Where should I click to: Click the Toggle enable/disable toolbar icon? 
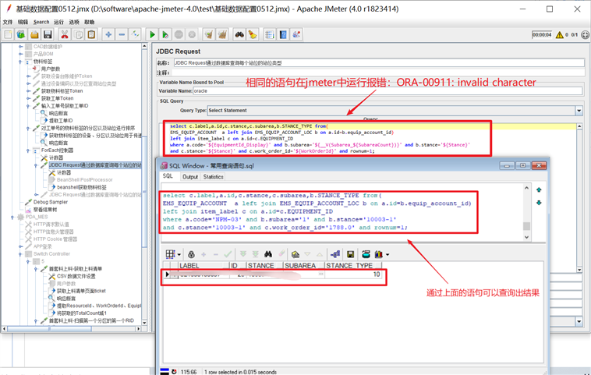point(135,34)
